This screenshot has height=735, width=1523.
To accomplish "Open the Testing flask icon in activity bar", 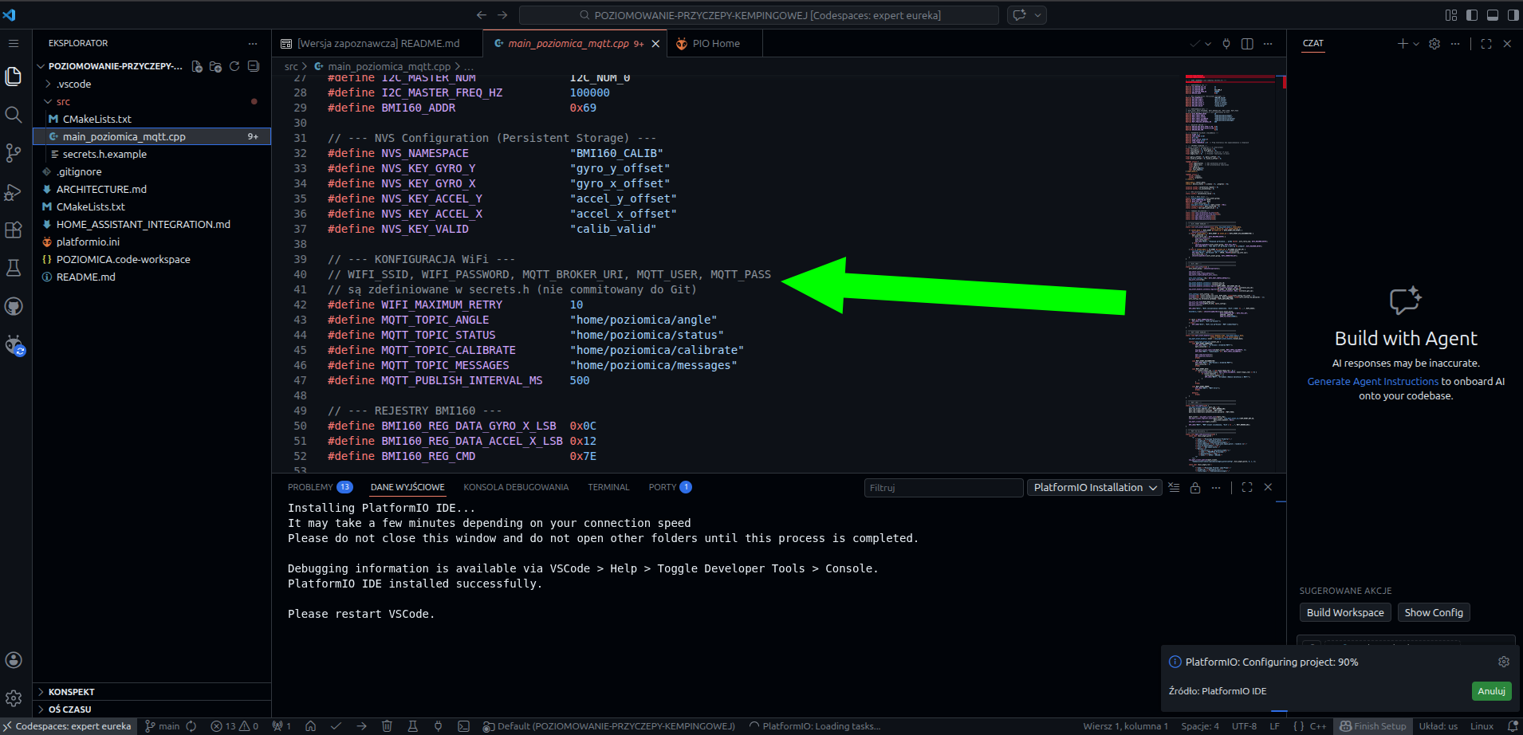I will tap(14, 268).
